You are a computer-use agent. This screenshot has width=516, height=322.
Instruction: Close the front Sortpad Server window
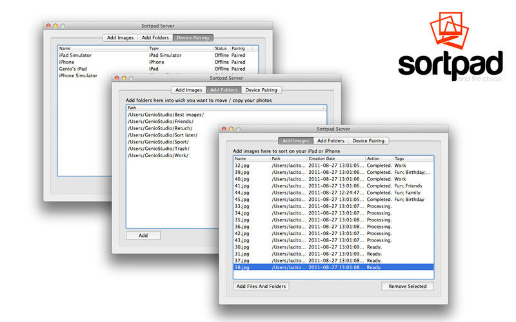(224, 129)
